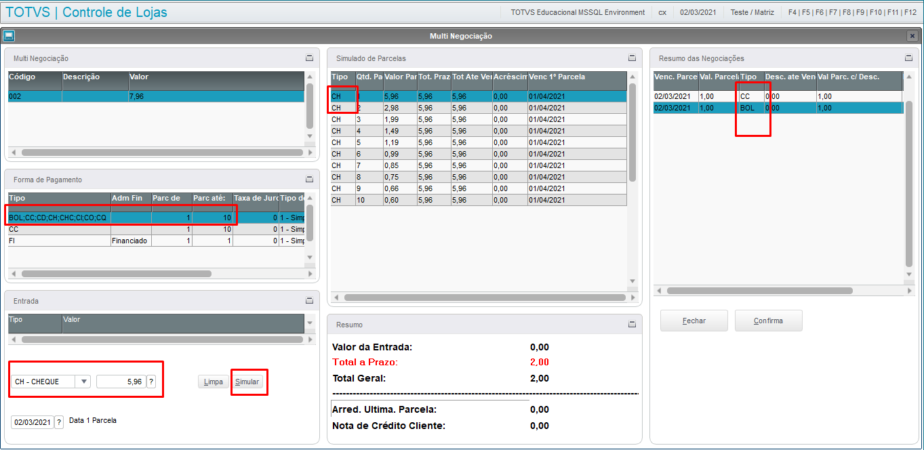Click the window icon left of the Multi Negociação title
This screenshot has height=450, width=924.
tap(9, 36)
